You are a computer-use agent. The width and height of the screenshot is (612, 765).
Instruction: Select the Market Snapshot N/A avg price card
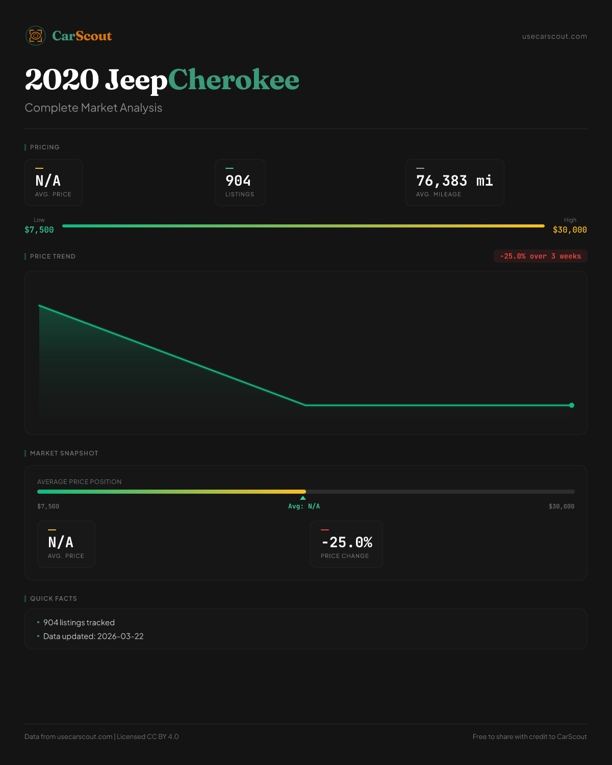tap(66, 544)
